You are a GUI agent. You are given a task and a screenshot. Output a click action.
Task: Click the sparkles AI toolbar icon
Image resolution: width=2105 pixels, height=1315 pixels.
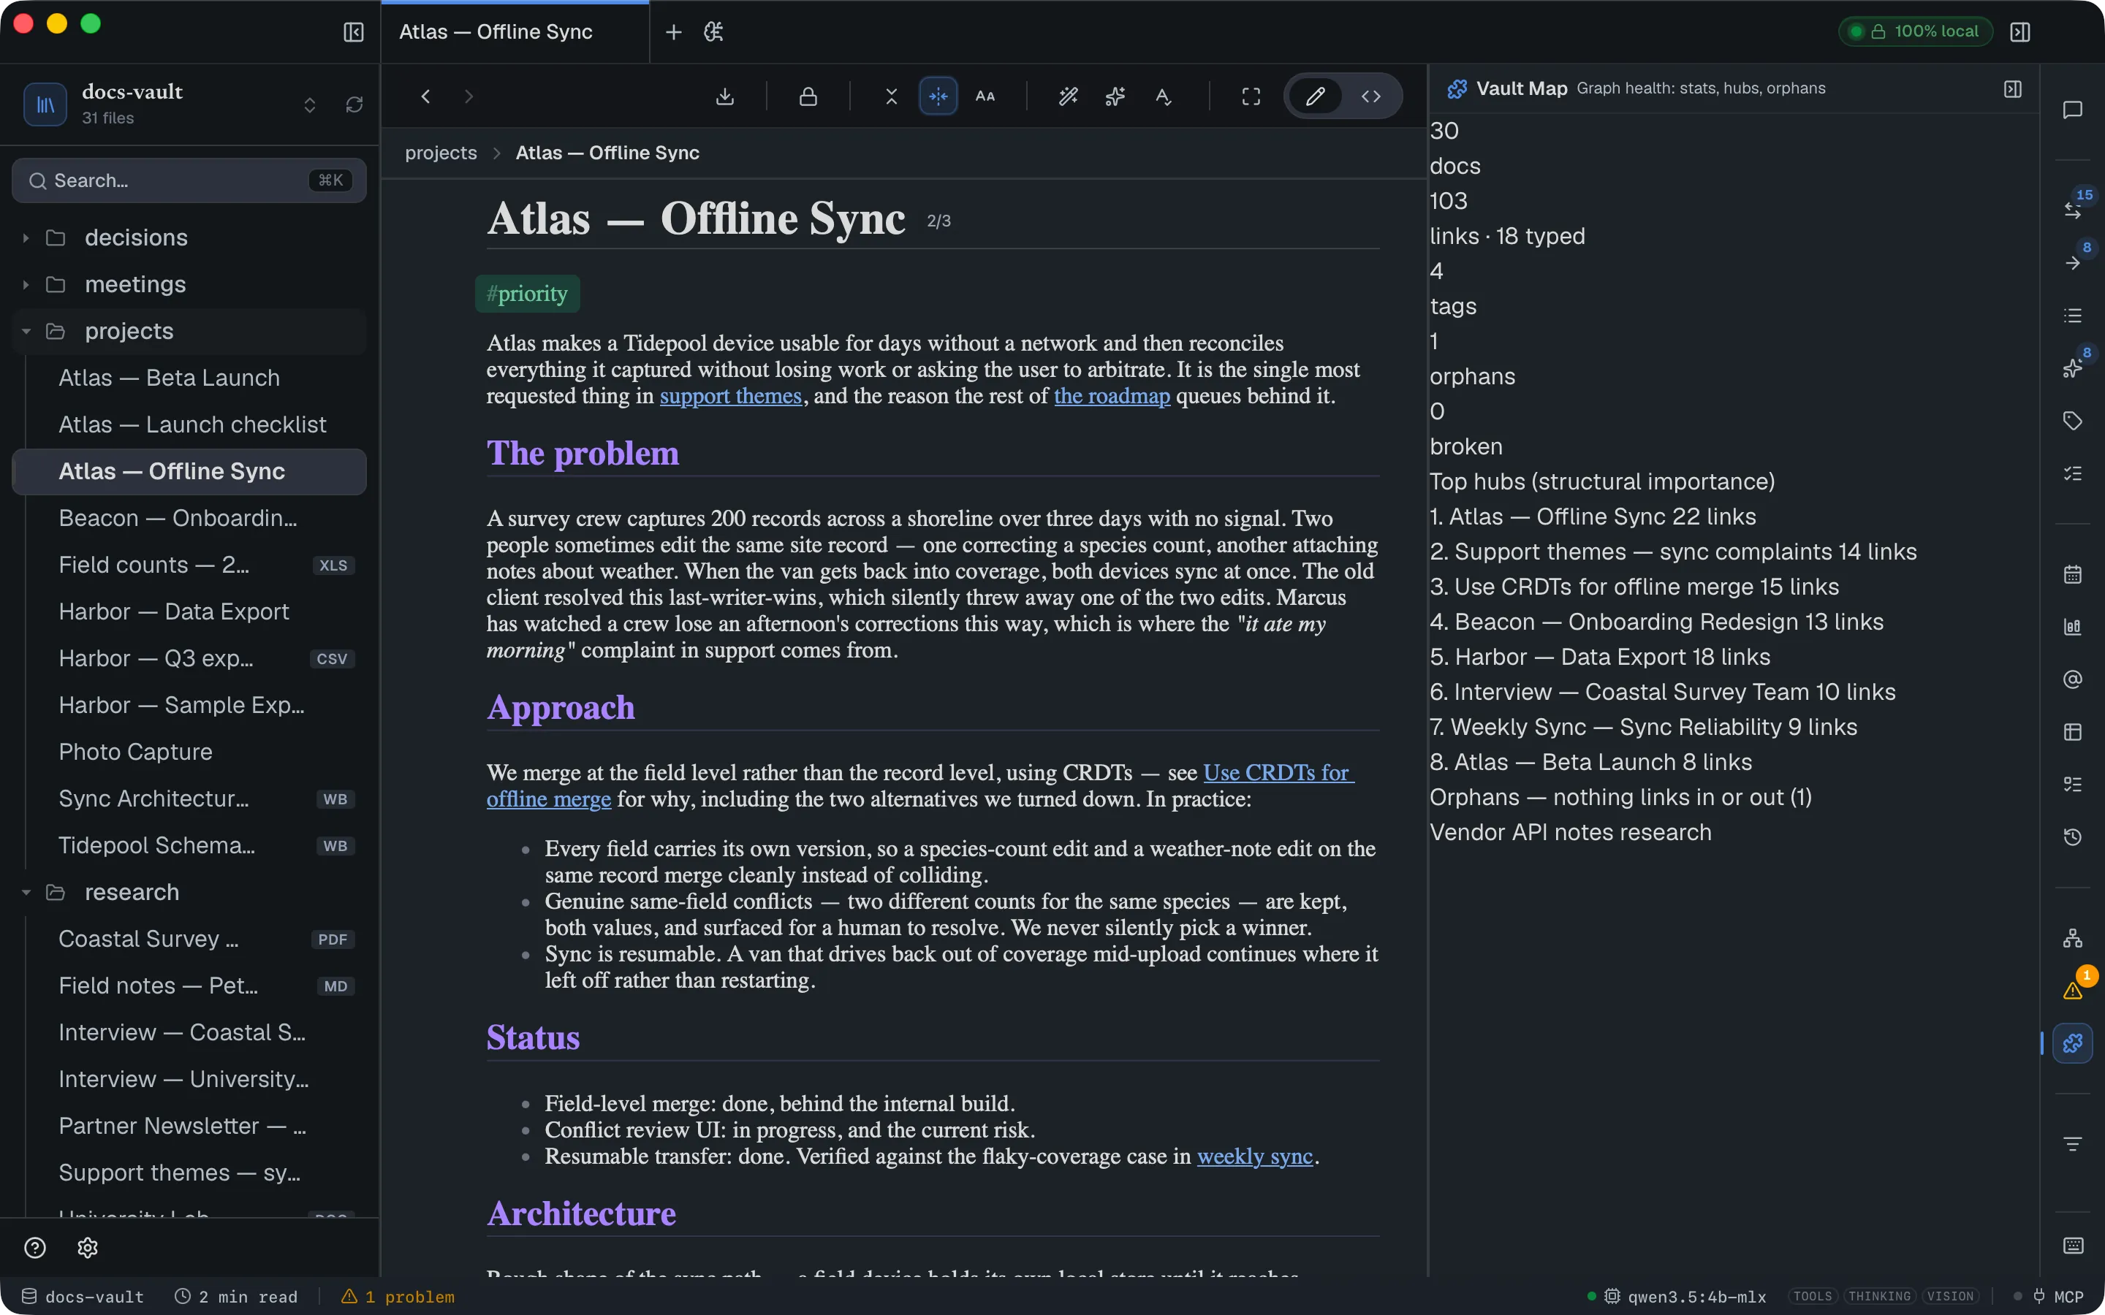click(1115, 96)
